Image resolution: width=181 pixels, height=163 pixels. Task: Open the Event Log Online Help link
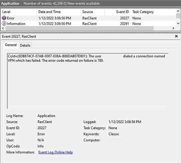coord(56,152)
